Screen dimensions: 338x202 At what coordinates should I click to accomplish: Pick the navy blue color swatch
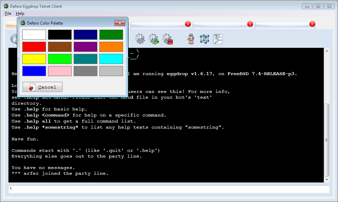[86, 35]
